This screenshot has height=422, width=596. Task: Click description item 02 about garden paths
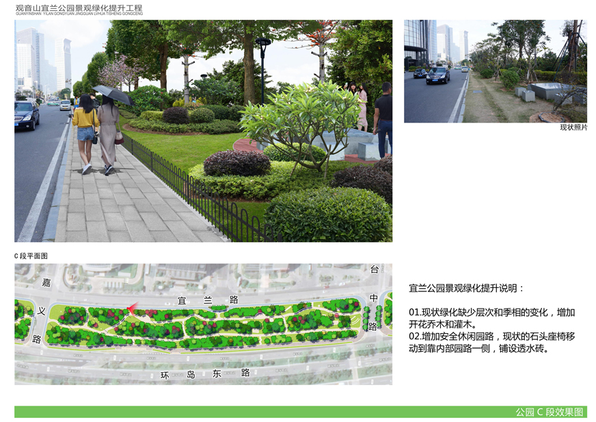pos(491,343)
